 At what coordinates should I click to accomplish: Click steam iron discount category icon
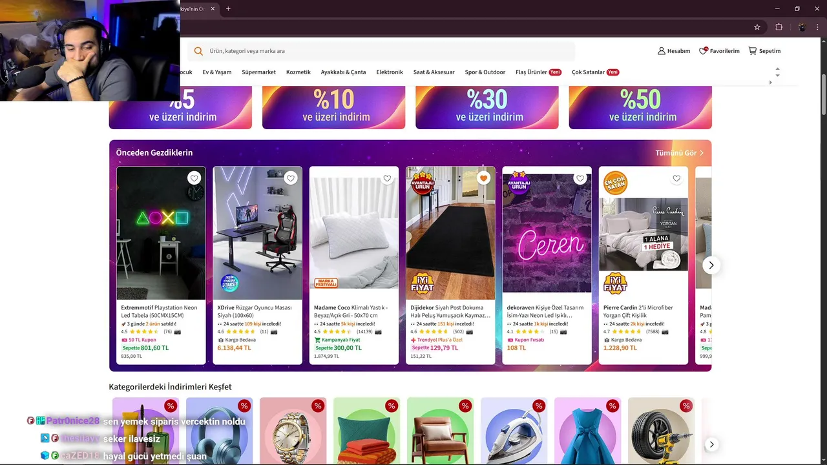(x=514, y=431)
